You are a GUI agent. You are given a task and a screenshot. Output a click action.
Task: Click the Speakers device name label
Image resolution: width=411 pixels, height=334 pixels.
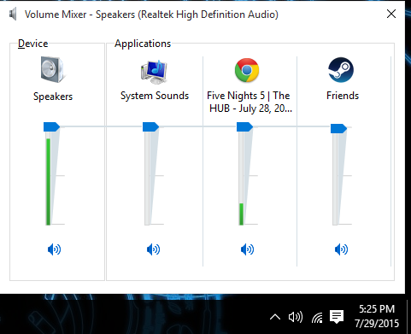click(x=53, y=97)
